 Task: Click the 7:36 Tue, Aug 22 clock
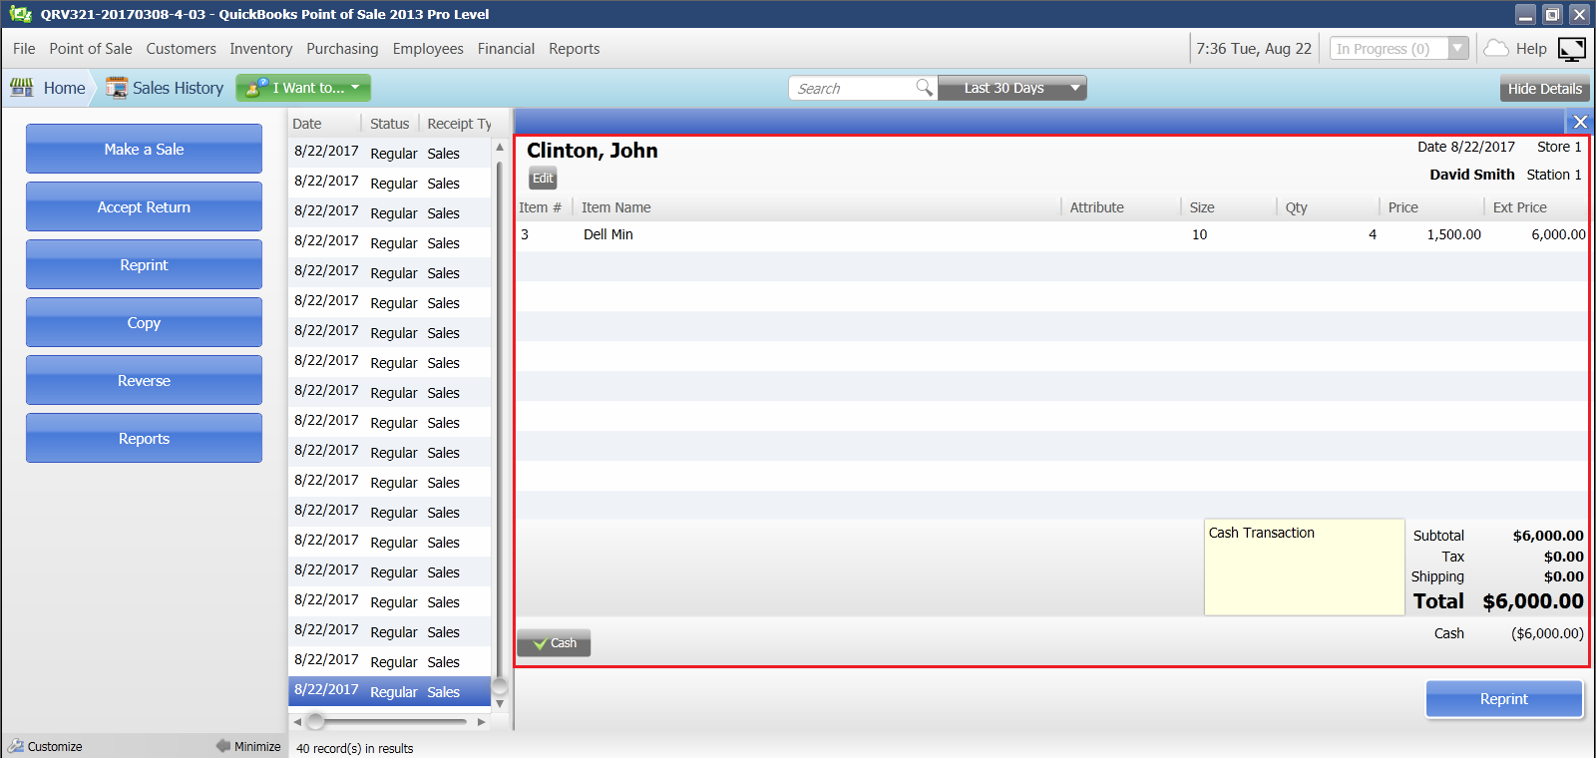[1254, 48]
